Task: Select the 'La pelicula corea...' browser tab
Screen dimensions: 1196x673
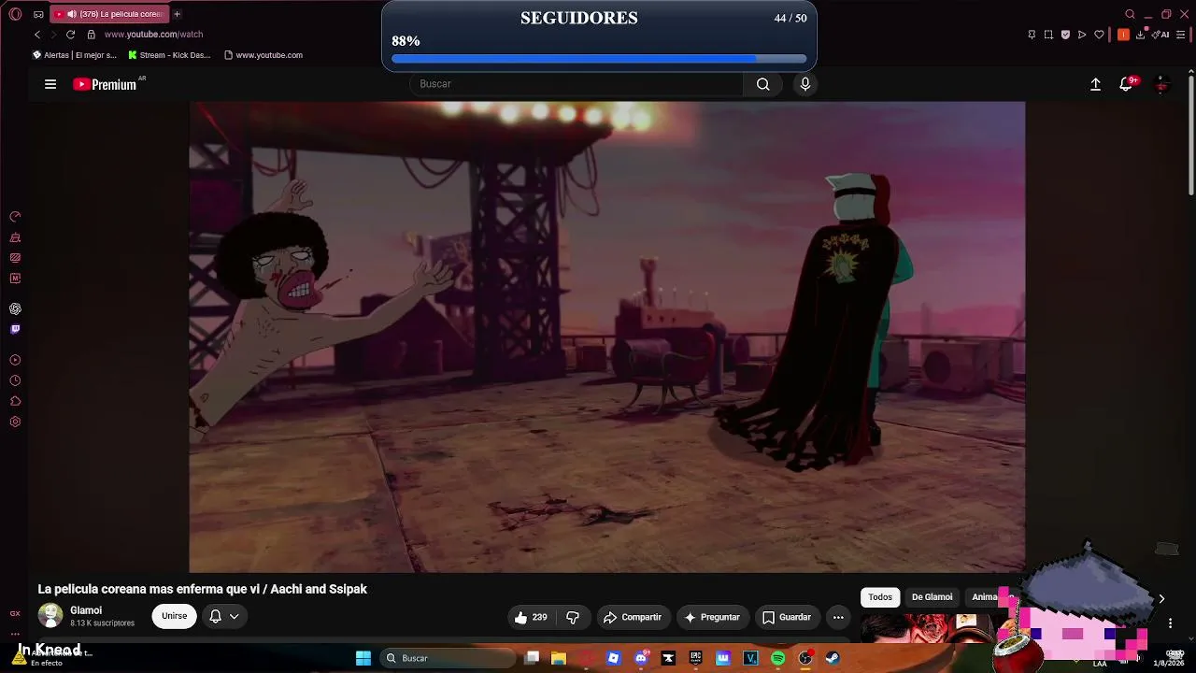Action: [x=107, y=14]
